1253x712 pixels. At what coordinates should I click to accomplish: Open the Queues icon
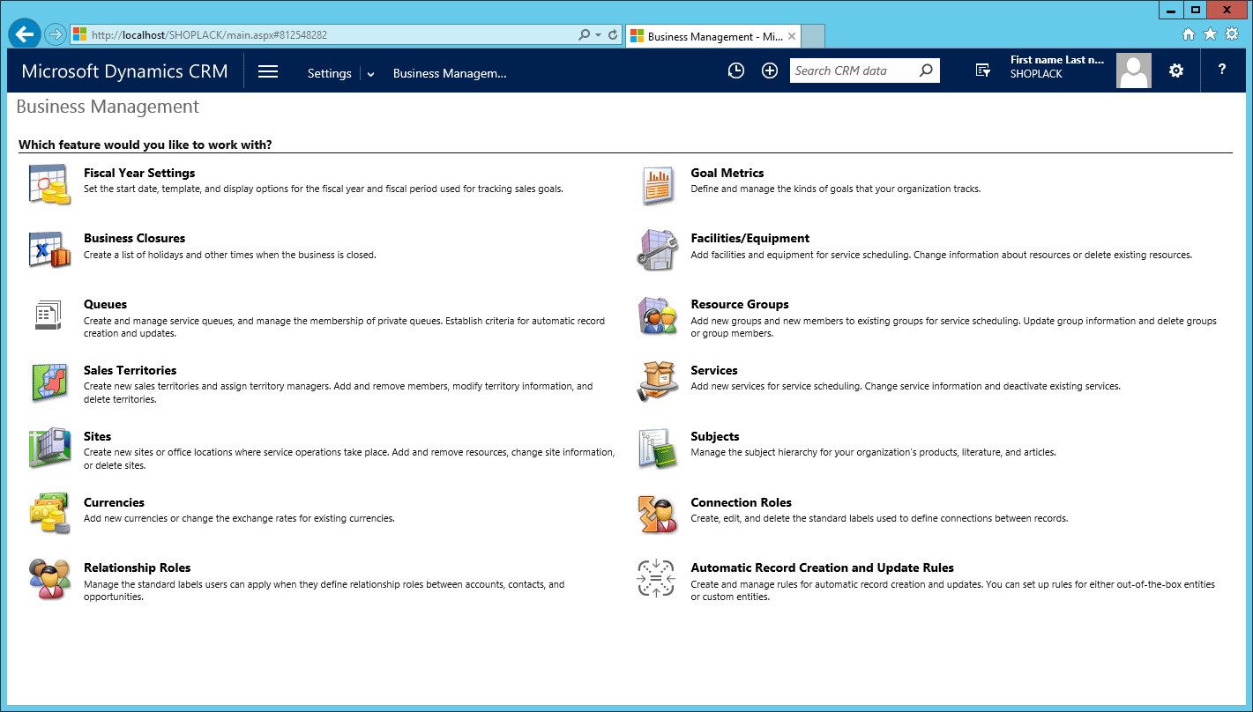tap(48, 315)
